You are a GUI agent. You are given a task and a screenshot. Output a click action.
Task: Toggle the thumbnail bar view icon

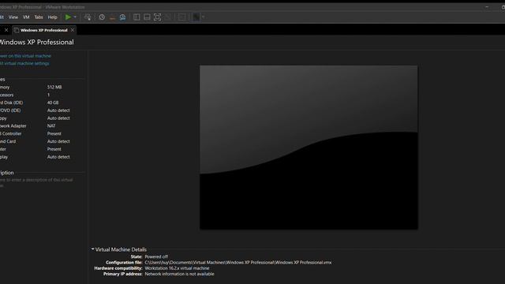click(147, 17)
